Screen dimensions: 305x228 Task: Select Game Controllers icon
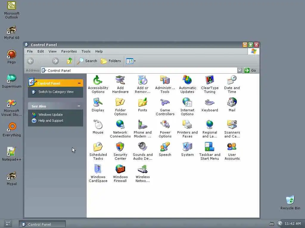[165, 102]
